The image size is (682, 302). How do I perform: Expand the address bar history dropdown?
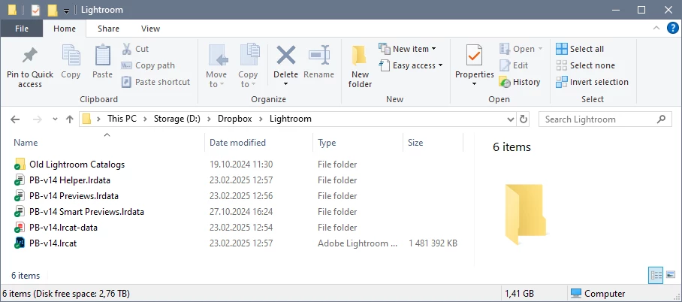click(511, 119)
